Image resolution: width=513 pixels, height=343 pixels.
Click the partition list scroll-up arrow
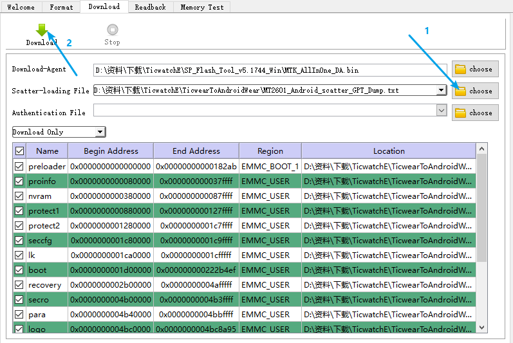481,149
